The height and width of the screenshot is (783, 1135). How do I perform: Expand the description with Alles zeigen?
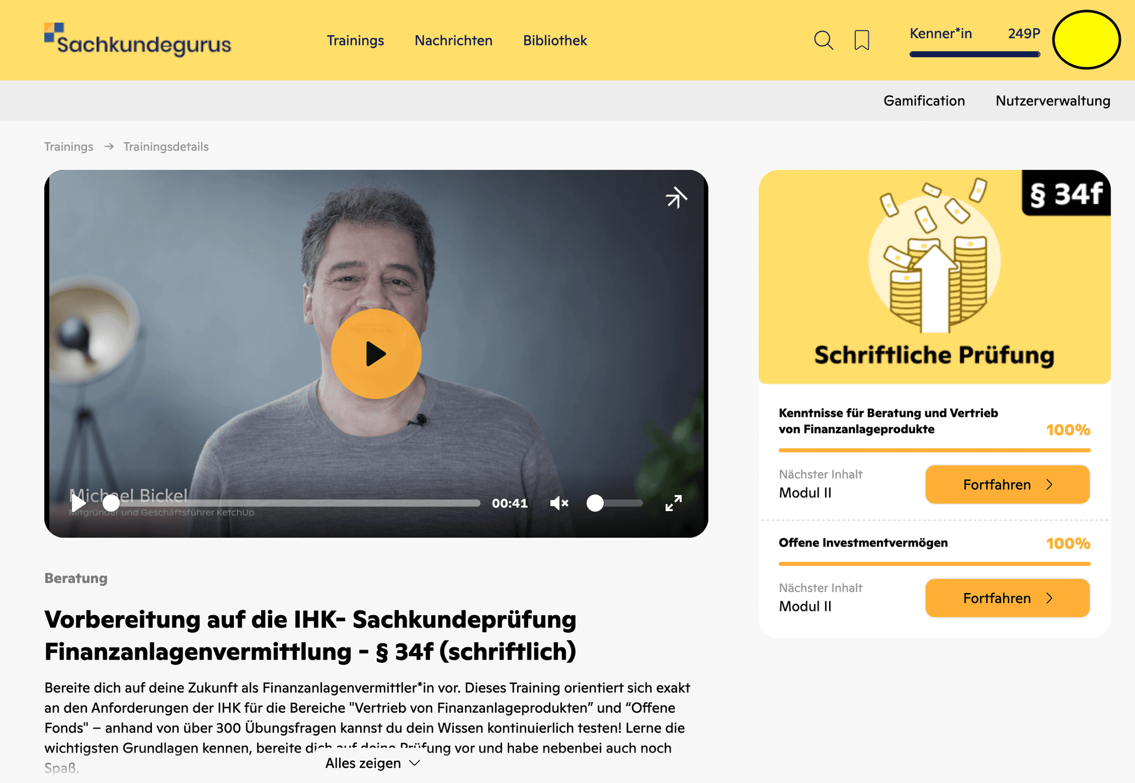[x=373, y=763]
